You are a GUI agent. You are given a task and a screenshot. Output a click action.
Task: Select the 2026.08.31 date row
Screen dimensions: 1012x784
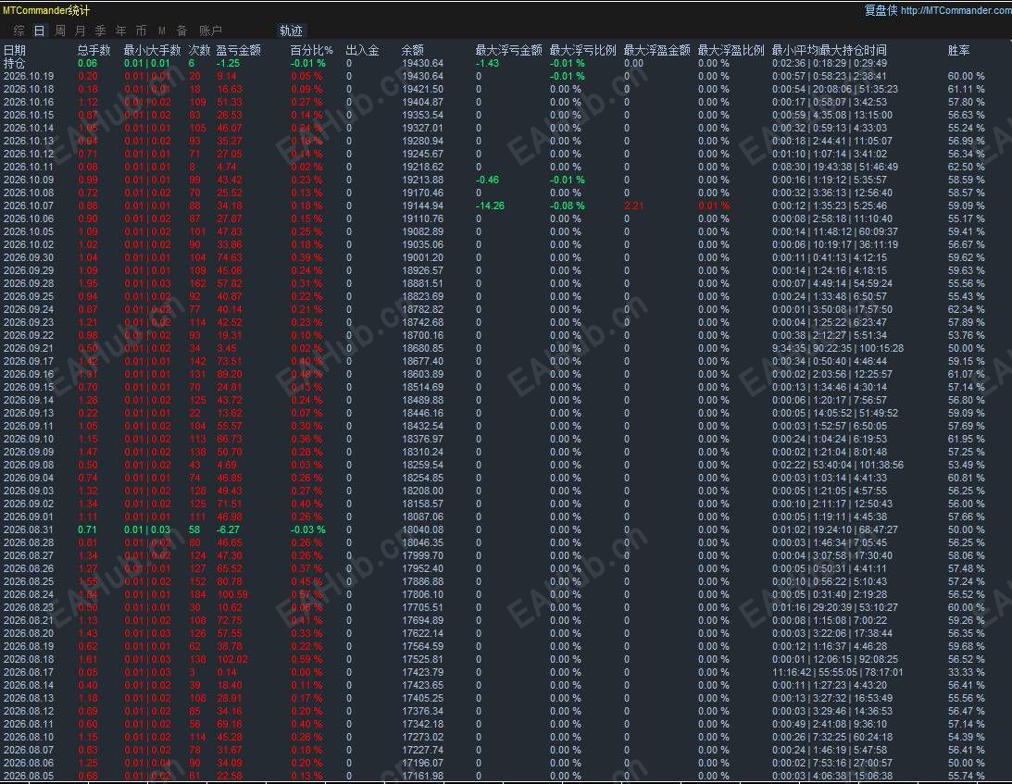pos(29,529)
